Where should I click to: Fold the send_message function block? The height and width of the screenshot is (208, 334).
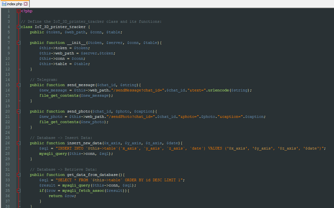19,85
